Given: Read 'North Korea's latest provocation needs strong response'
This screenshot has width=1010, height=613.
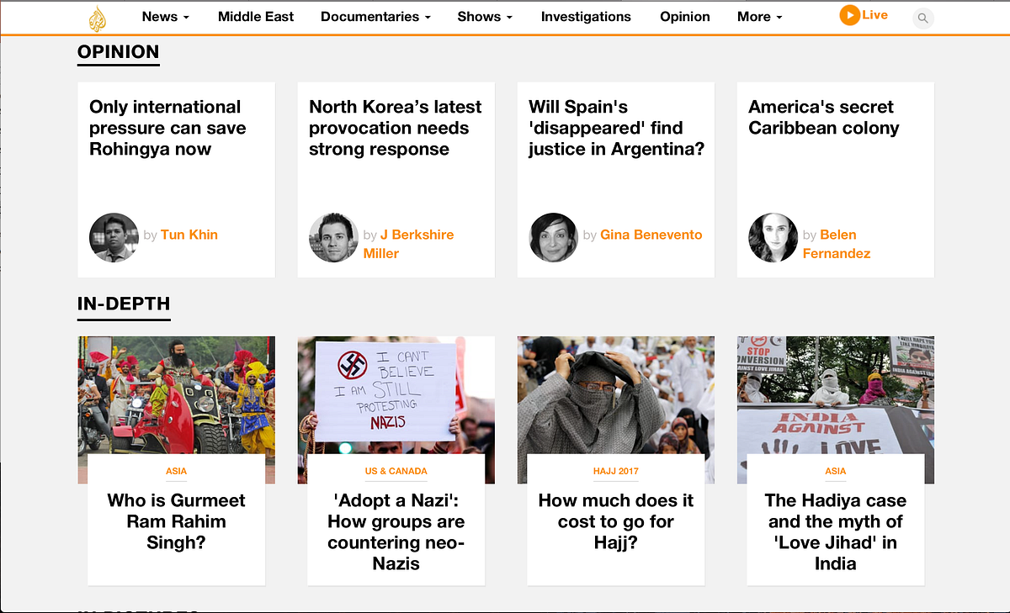Looking at the screenshot, I should [396, 128].
